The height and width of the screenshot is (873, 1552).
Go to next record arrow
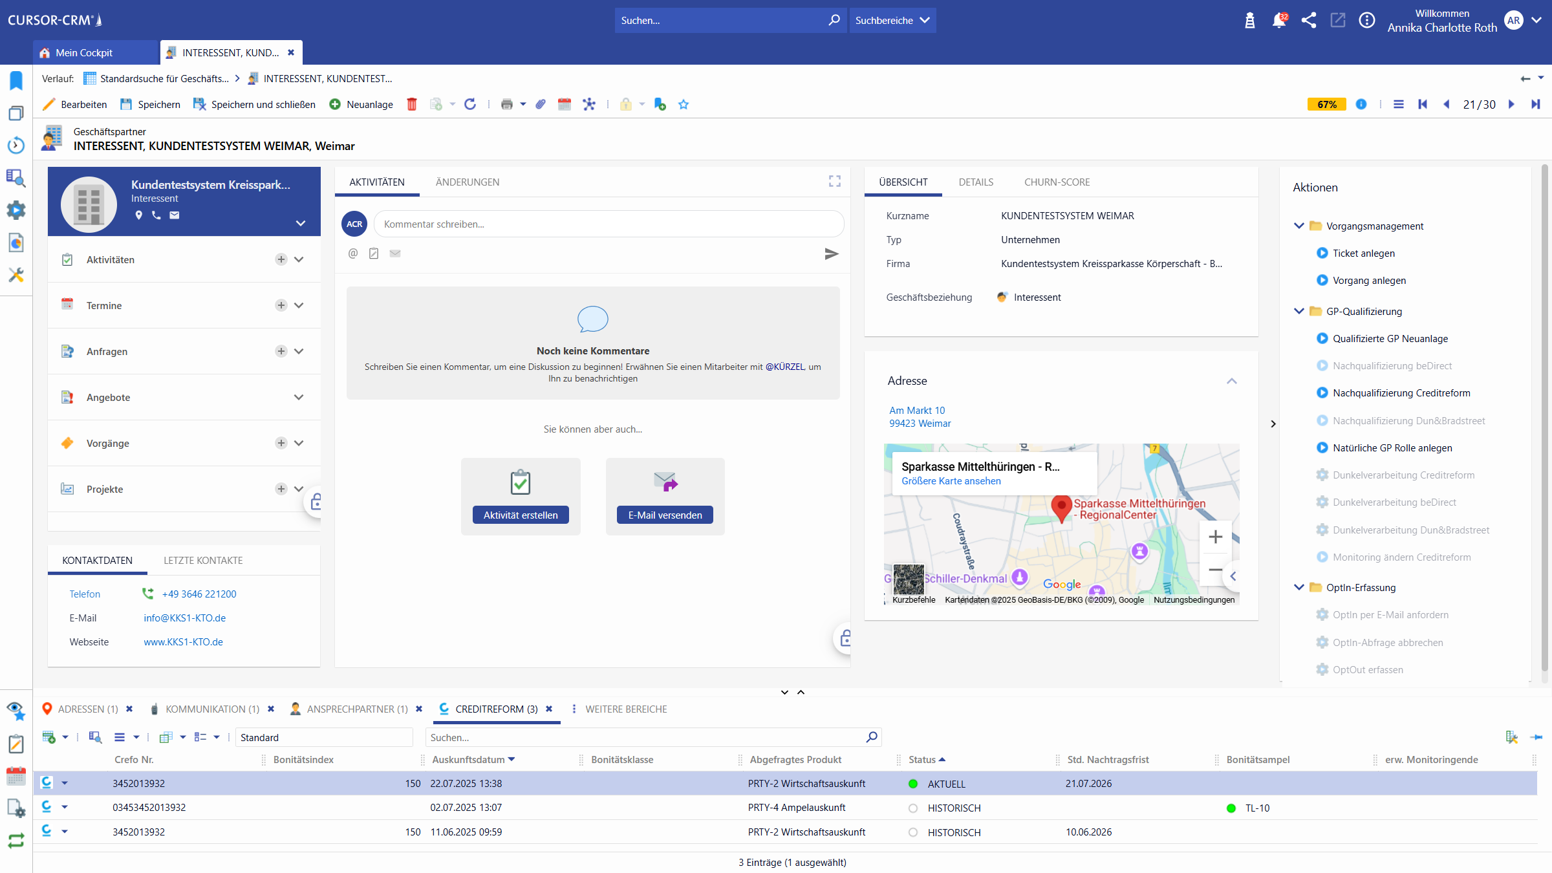click(x=1511, y=104)
